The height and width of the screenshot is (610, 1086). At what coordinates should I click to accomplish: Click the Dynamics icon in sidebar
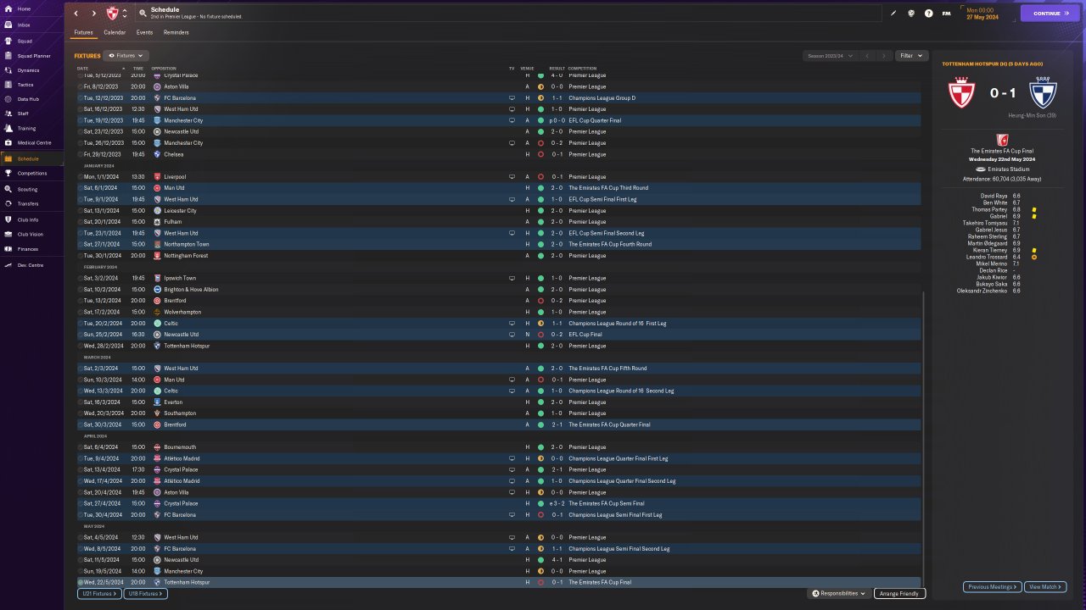pyautogui.click(x=8, y=70)
